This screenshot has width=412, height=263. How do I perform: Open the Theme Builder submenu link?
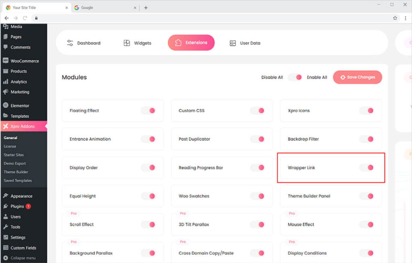coord(16,172)
